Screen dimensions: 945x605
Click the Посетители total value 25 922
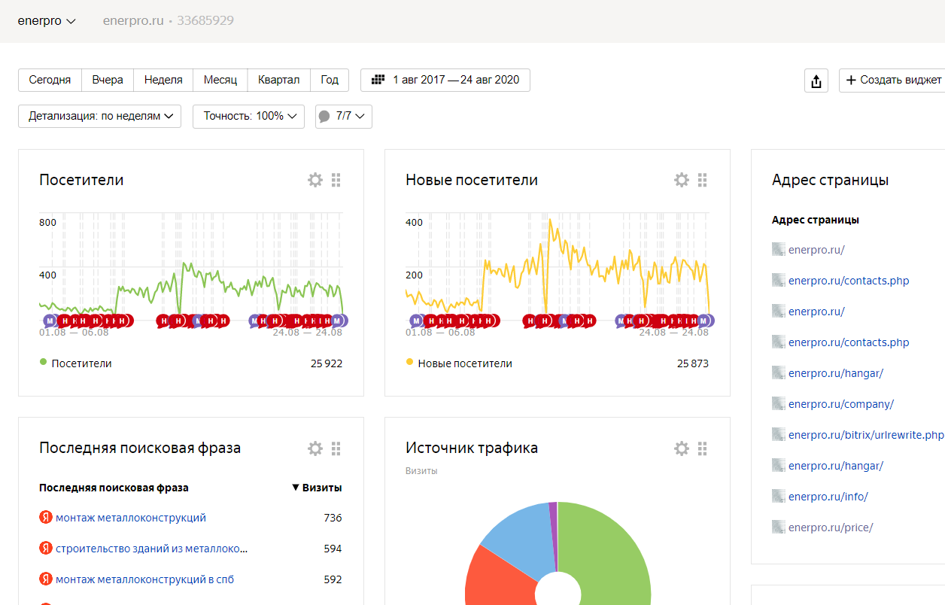[x=327, y=363]
